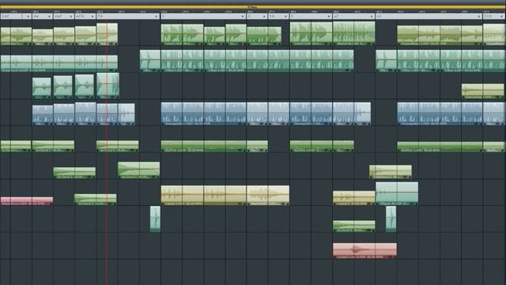Select the small teal one-shot clip on the right side
This screenshot has height=285, width=506.
tap(391, 219)
